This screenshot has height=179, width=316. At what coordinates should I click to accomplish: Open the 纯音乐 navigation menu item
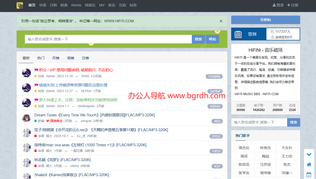[90, 5]
